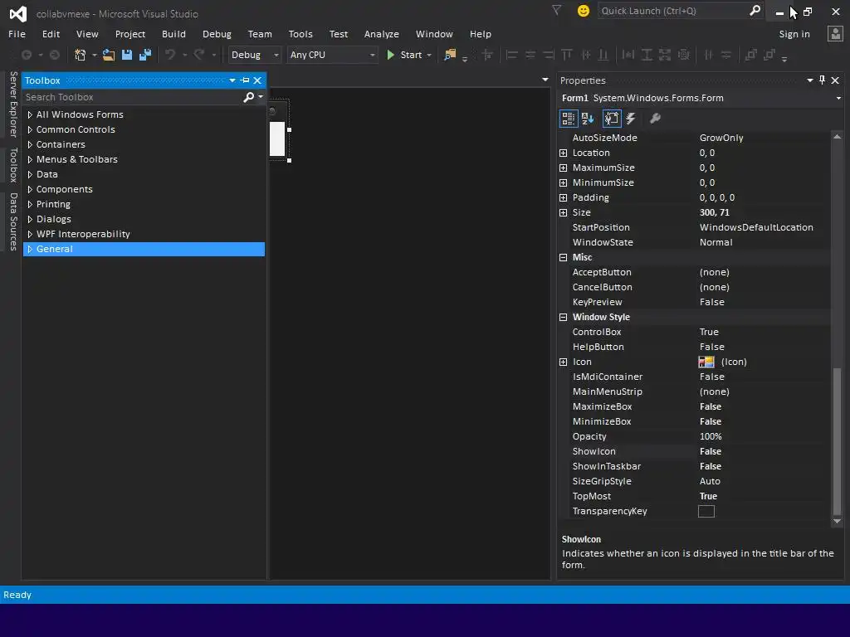Viewport: 850px width, 637px height.
Task: Open the Server Explorer side tab
Action: point(13,104)
